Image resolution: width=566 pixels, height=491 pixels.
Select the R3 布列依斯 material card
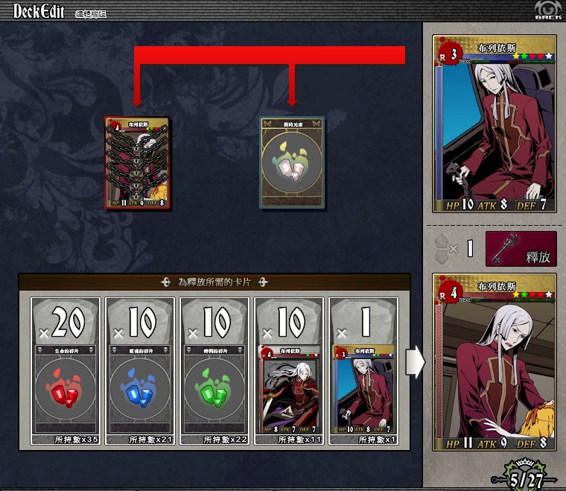[x=364, y=389]
